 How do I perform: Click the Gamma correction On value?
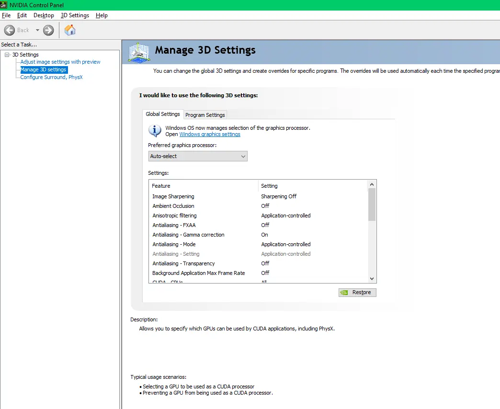(265, 235)
